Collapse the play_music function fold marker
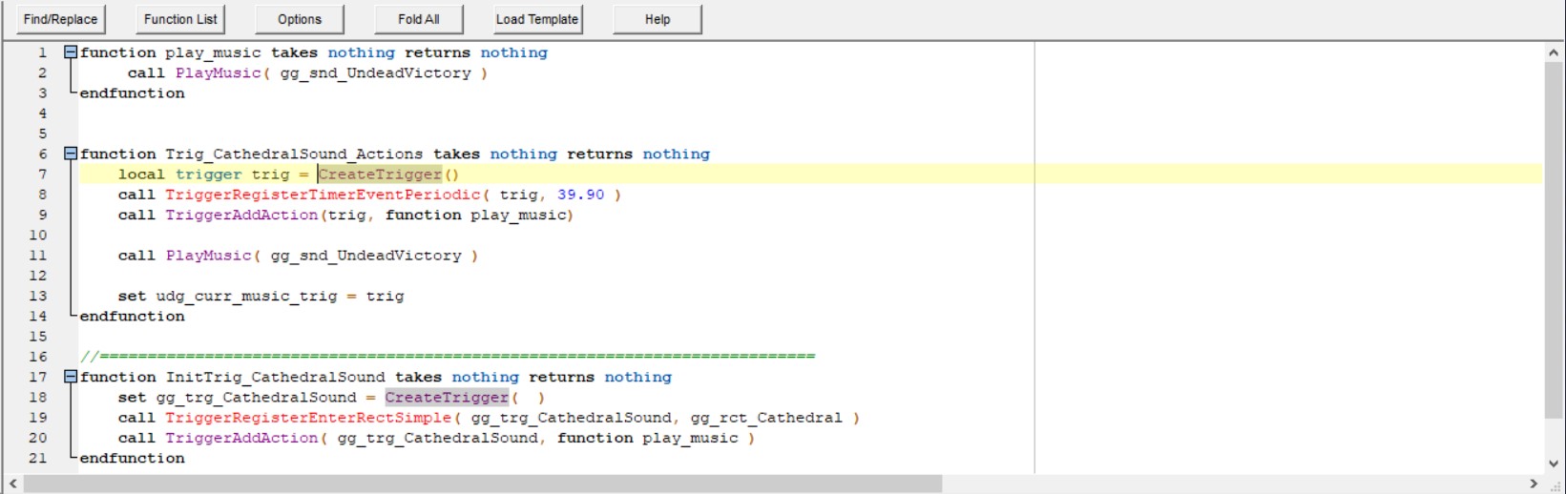 [71, 52]
